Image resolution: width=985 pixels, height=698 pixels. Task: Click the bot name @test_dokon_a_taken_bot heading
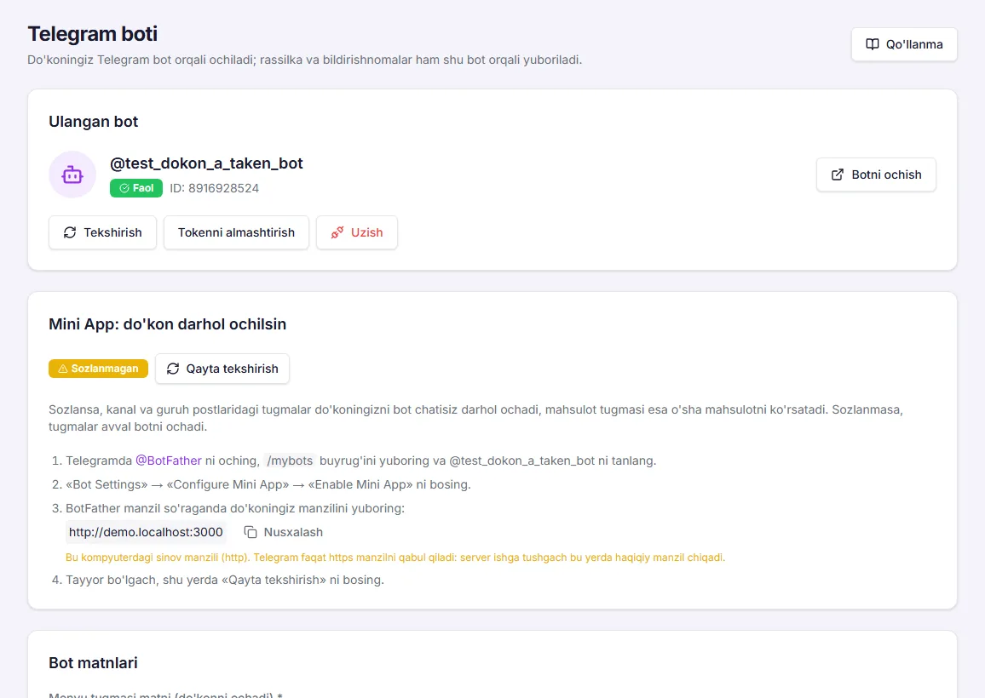pyautogui.click(x=206, y=163)
